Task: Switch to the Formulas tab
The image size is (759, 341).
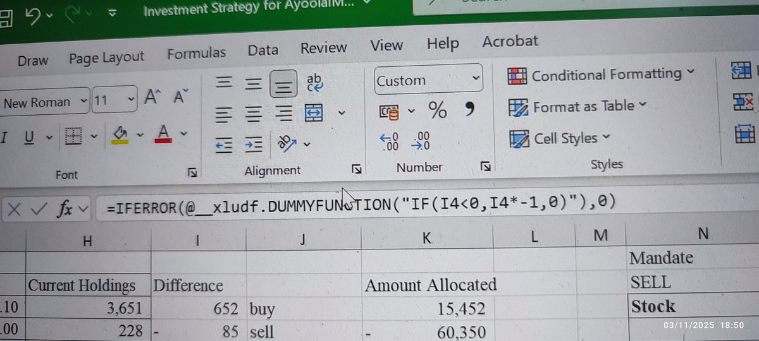Action: click(196, 54)
